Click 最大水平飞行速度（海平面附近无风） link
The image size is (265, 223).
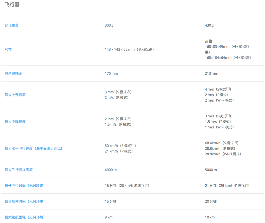[34, 148]
